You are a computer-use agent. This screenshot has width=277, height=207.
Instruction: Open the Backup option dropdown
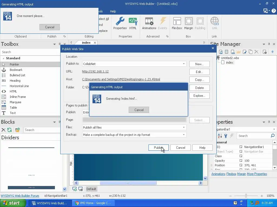point(184,135)
